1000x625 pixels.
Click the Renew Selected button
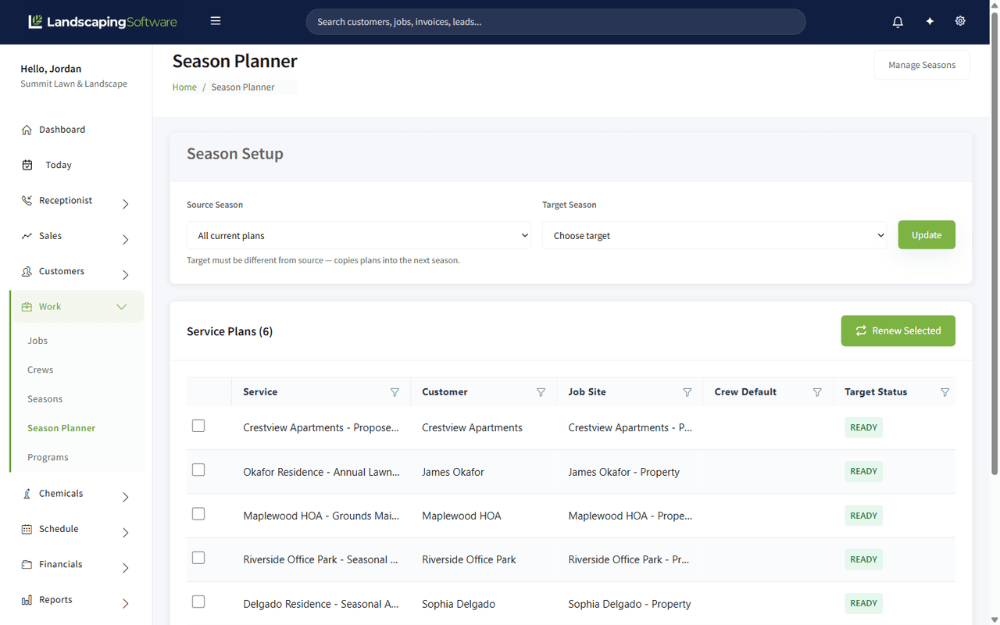(x=898, y=330)
